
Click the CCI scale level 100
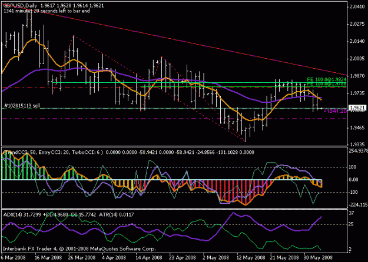353,167
